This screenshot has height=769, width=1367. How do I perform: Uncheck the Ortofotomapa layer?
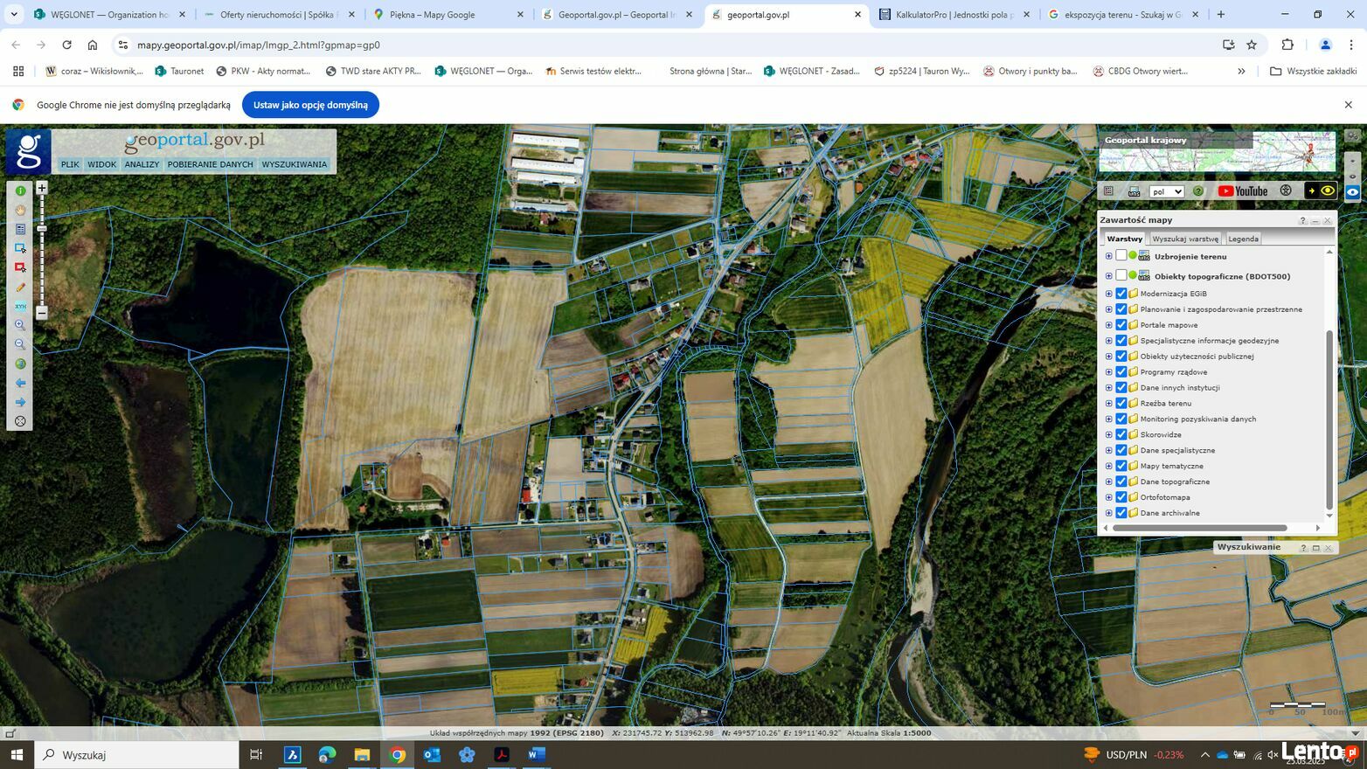(x=1121, y=497)
